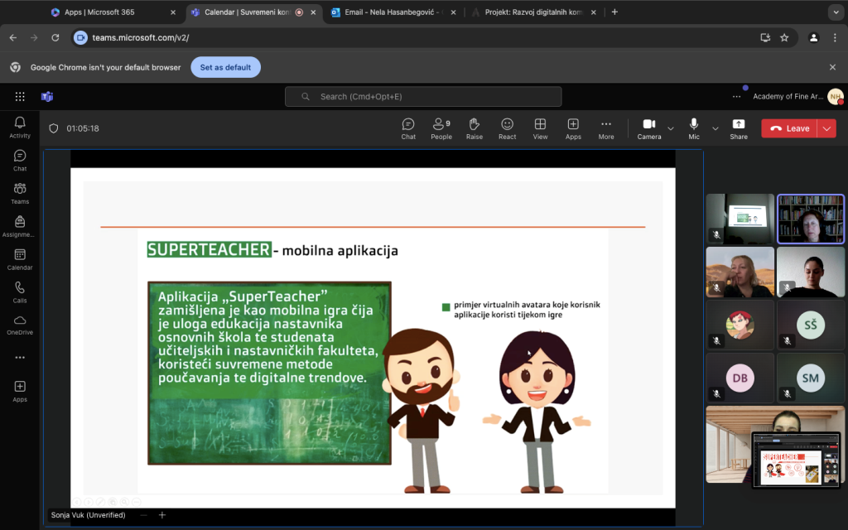The height and width of the screenshot is (530, 848).
Task: Toggle the Camera on or off
Action: 649,128
